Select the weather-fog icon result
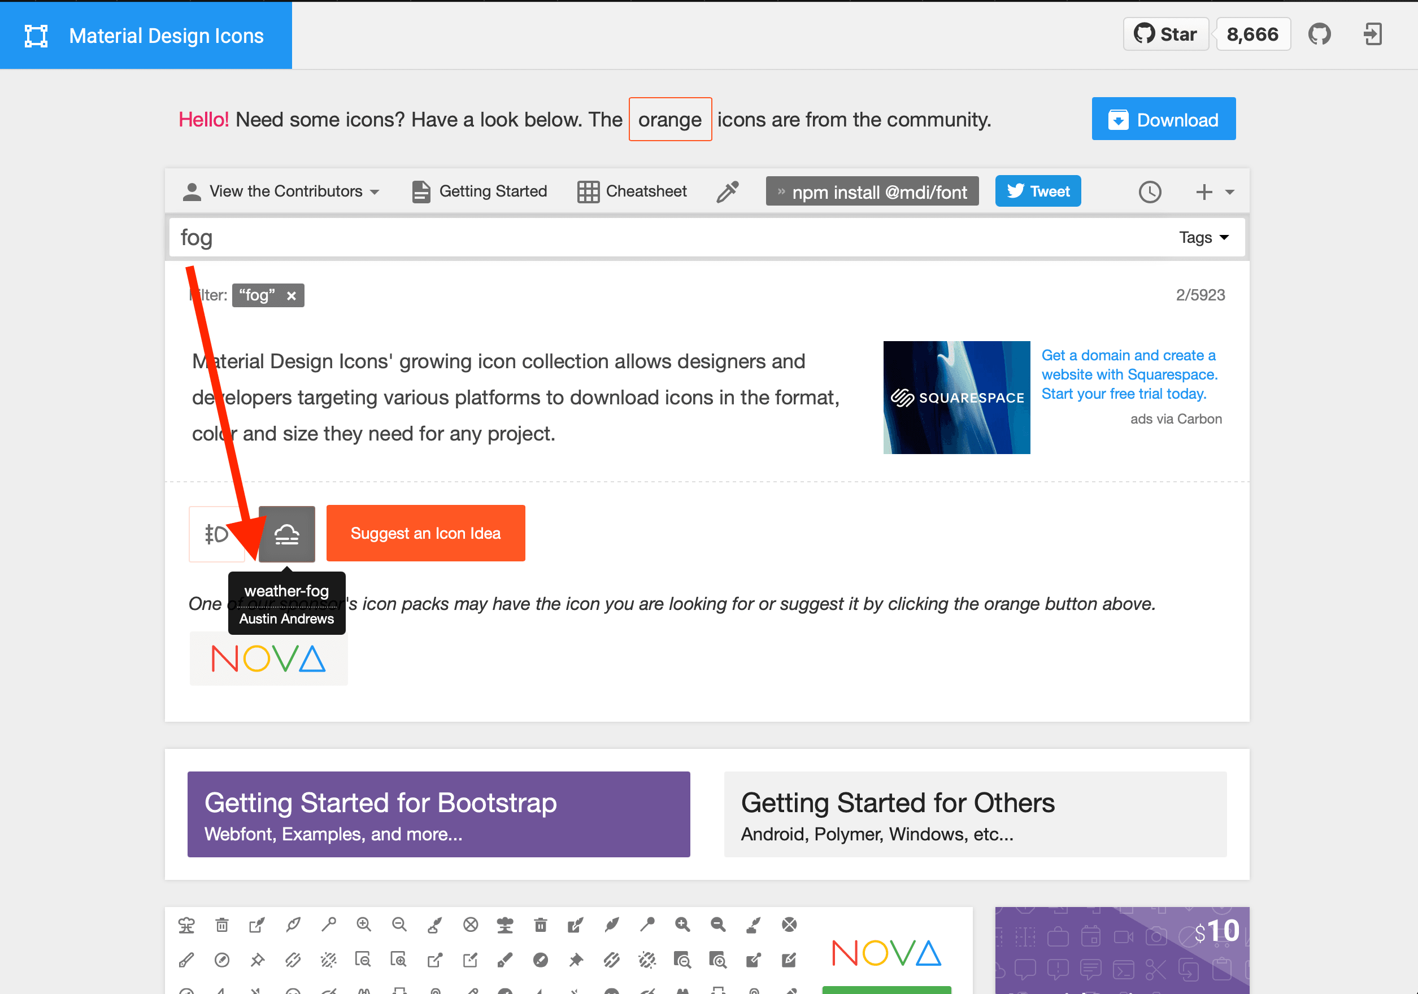 (286, 533)
